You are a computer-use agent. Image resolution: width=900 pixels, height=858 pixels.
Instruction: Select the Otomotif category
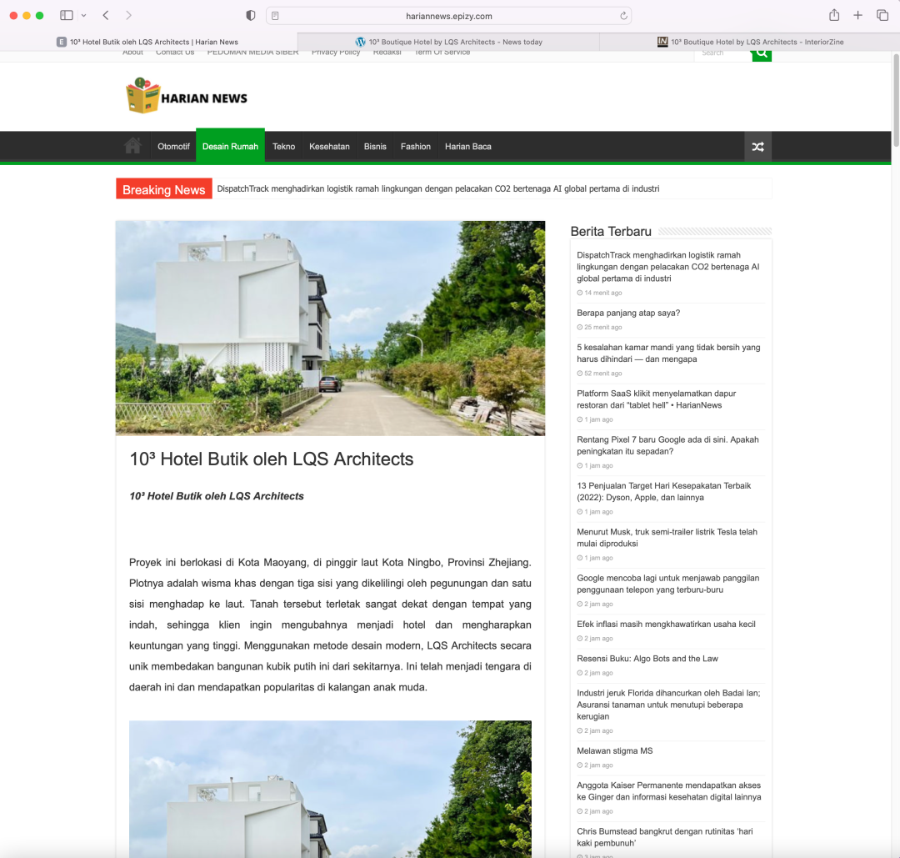coord(173,146)
